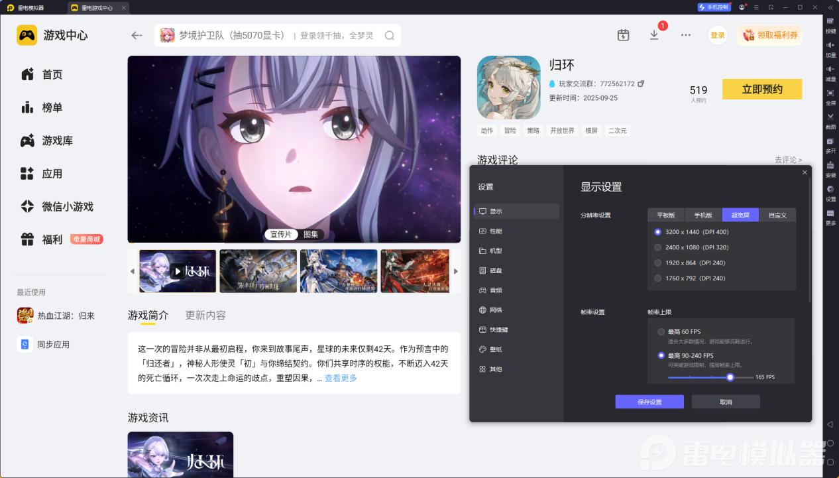Screen dimensions: 839x478
Task: Open the three-dot more options menu
Action: [686, 35]
